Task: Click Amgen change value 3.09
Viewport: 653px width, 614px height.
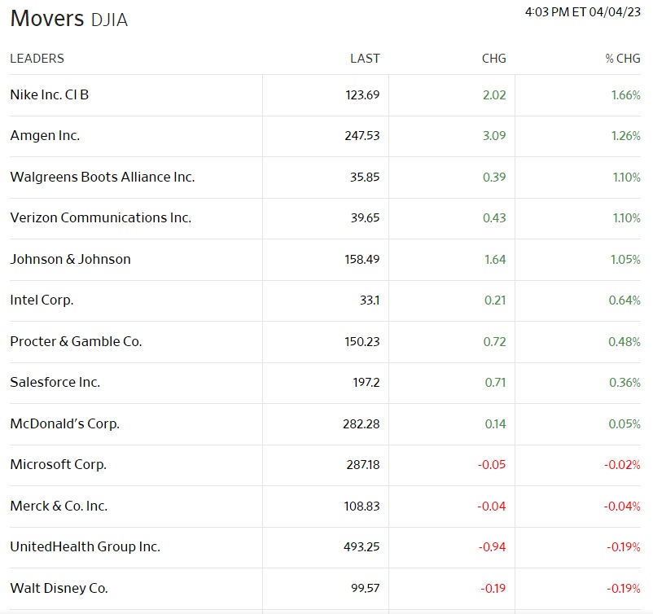Action: pyautogui.click(x=494, y=136)
